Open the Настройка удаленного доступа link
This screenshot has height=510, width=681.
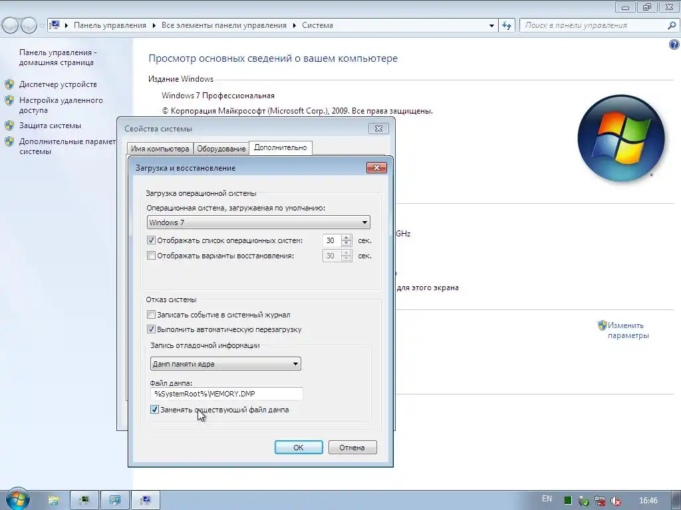(x=61, y=105)
